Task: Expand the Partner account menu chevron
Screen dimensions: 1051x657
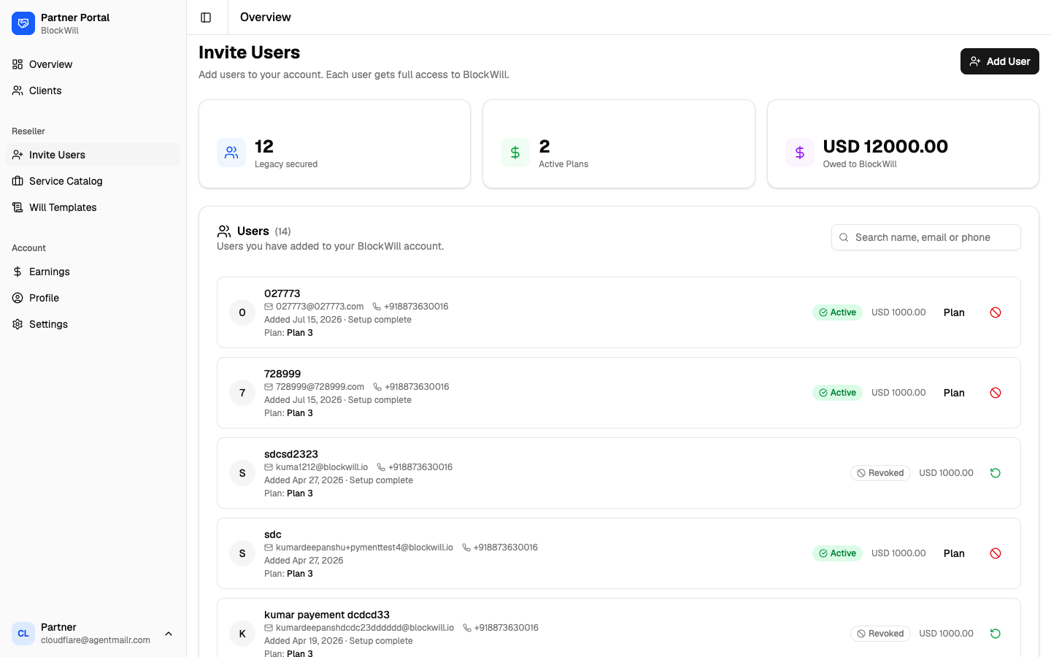Action: 169,634
